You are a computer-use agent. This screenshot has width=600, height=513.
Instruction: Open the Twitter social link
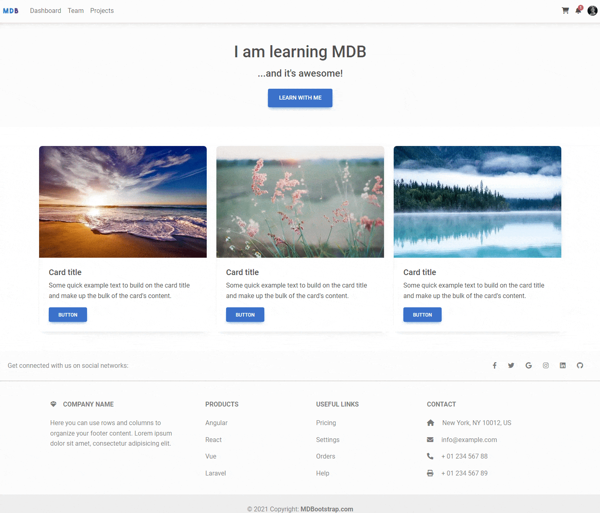tap(511, 365)
